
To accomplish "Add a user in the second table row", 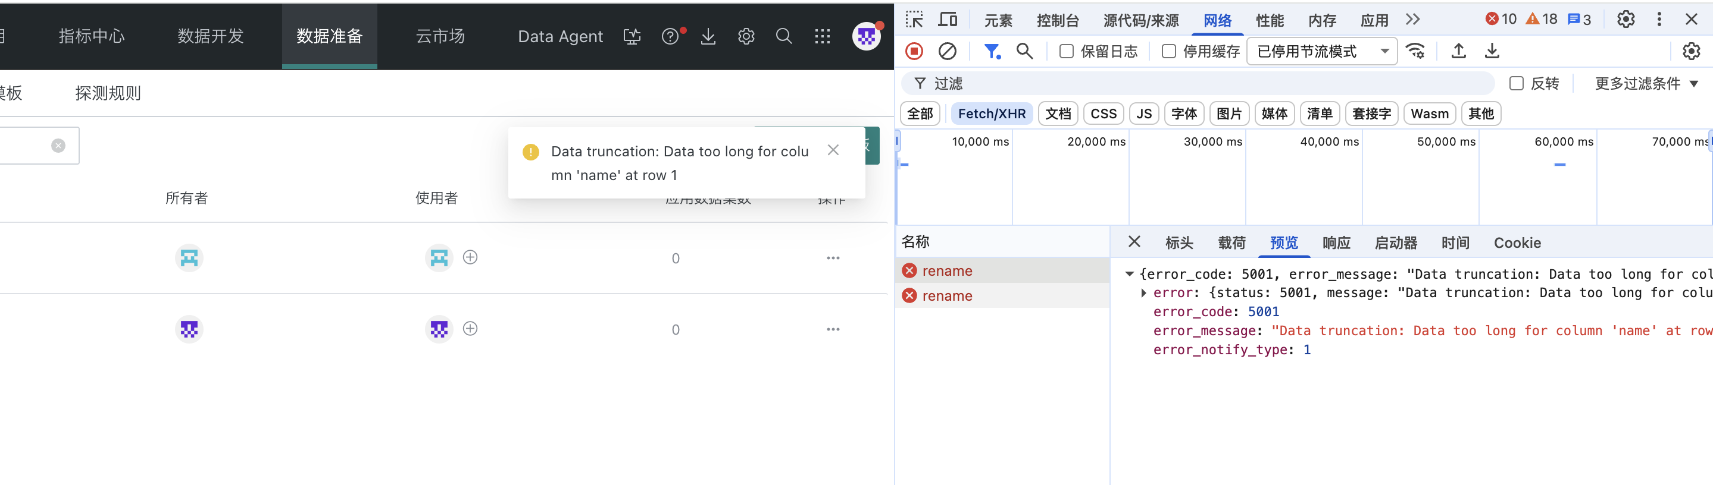I will 470,328.
